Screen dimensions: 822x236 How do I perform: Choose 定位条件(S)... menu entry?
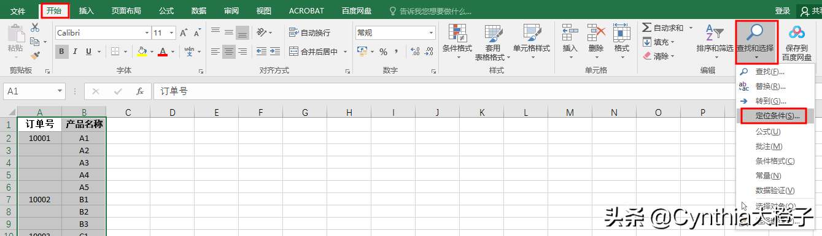click(x=775, y=116)
